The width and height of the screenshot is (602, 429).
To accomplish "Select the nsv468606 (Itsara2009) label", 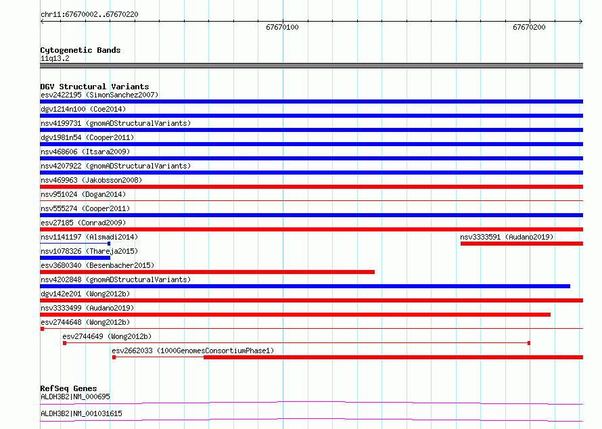I will 85,152.
